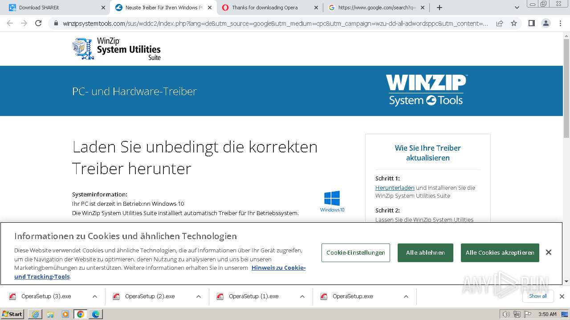This screenshot has height=320, width=570.
Task: Click the Schritt 2: label
Action: tap(387, 210)
